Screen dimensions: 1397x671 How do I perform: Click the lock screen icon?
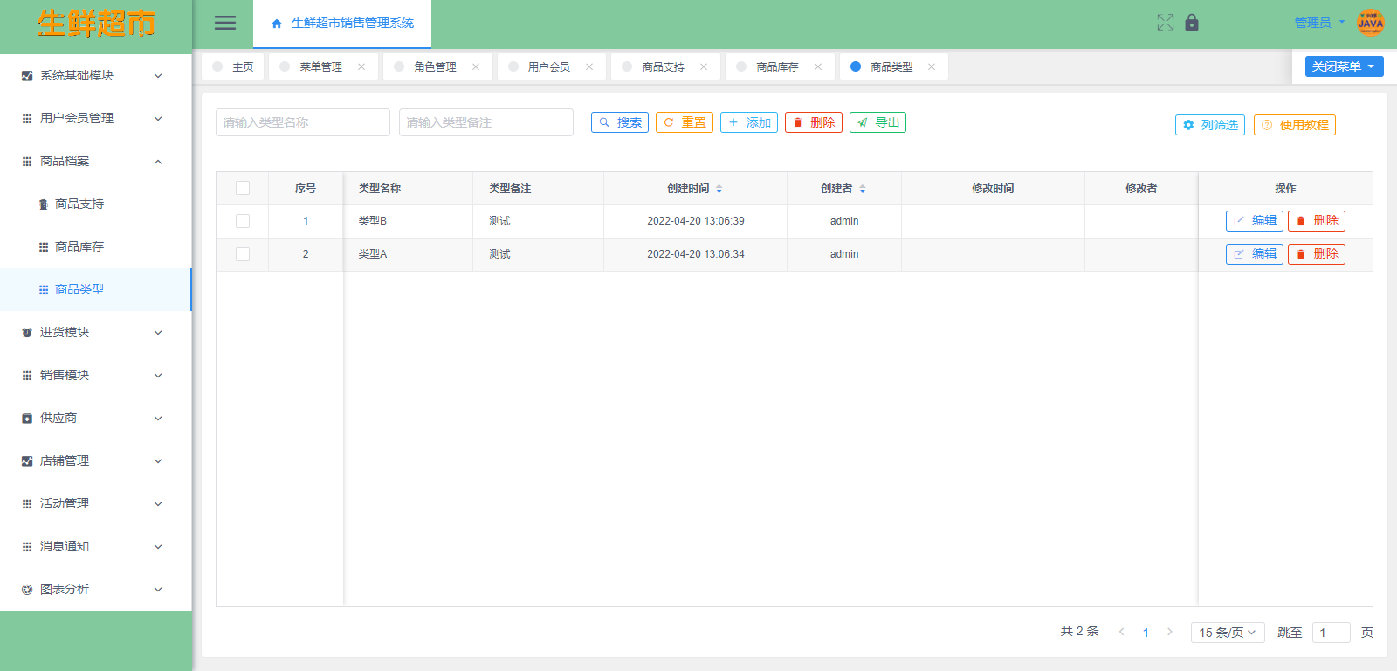coord(1192,23)
